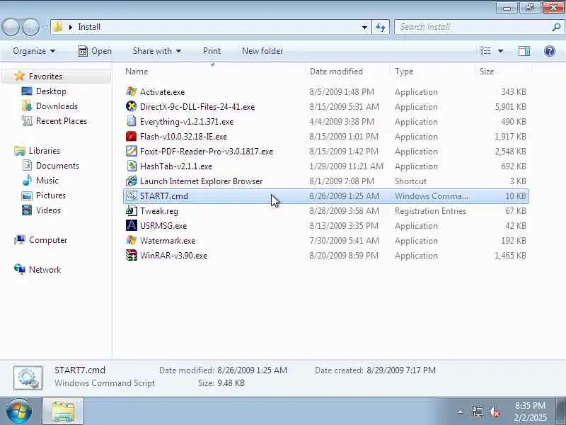Expand the address path arrow before Install
This screenshot has height=425, width=566.
tap(70, 27)
